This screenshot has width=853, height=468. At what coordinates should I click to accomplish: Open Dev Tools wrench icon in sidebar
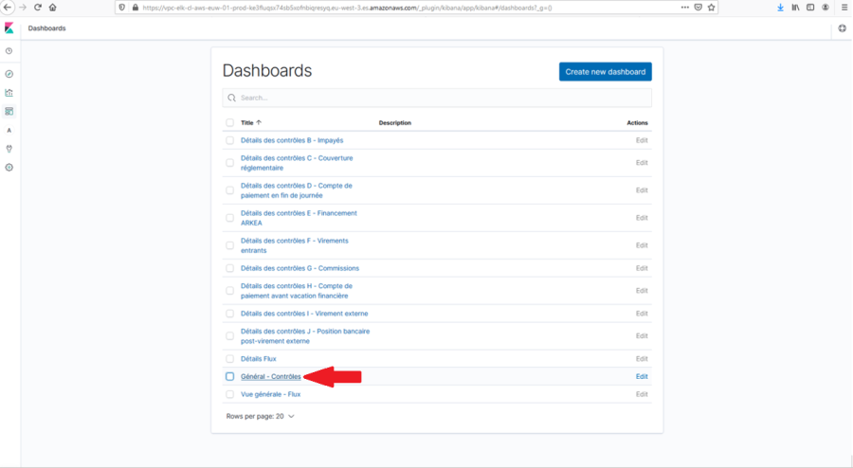coord(9,149)
